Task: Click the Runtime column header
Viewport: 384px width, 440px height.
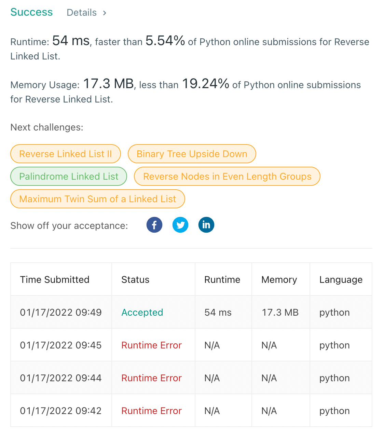Action: coord(222,279)
